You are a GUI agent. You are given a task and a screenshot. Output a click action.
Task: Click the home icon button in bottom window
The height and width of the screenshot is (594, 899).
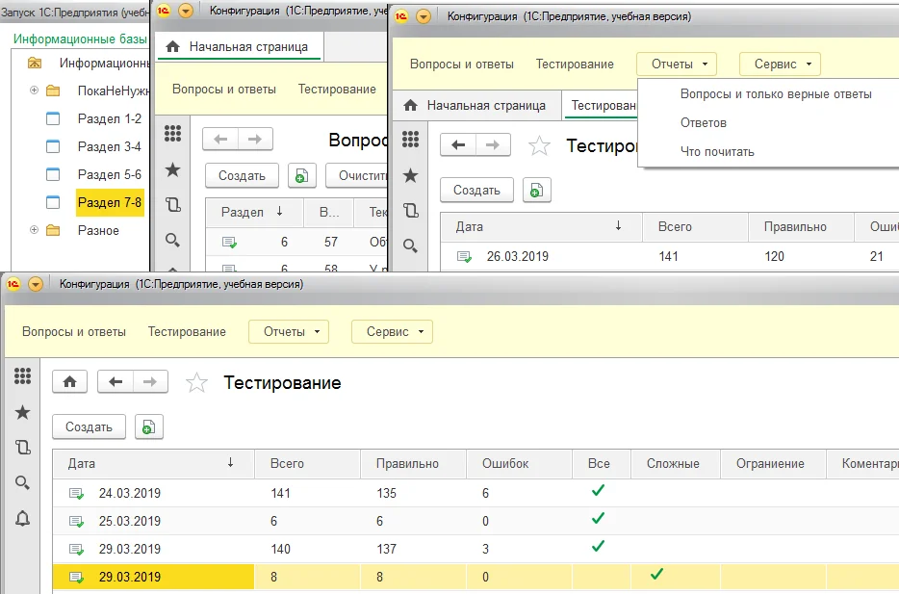[x=69, y=382]
